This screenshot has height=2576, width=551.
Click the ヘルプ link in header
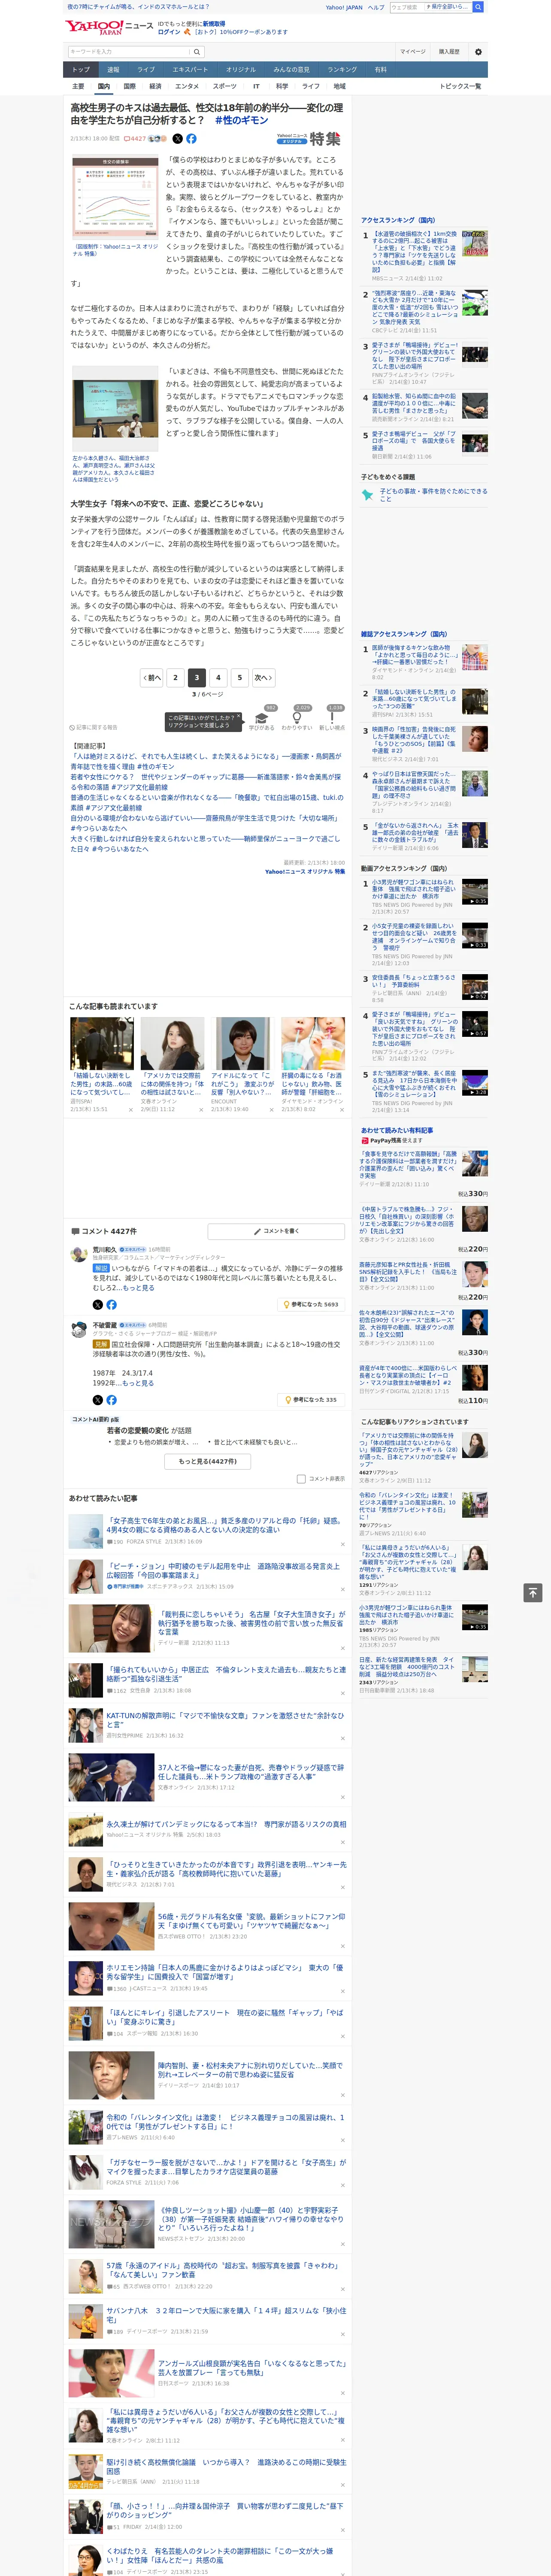[x=376, y=7]
